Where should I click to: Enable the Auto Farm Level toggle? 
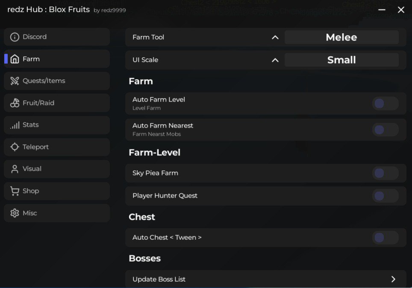click(385, 103)
